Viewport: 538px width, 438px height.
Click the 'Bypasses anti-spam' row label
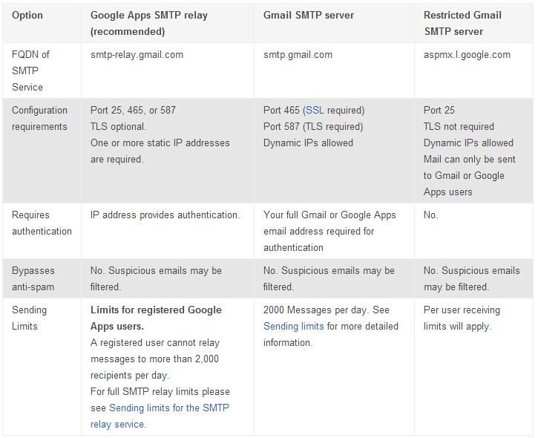click(33, 278)
